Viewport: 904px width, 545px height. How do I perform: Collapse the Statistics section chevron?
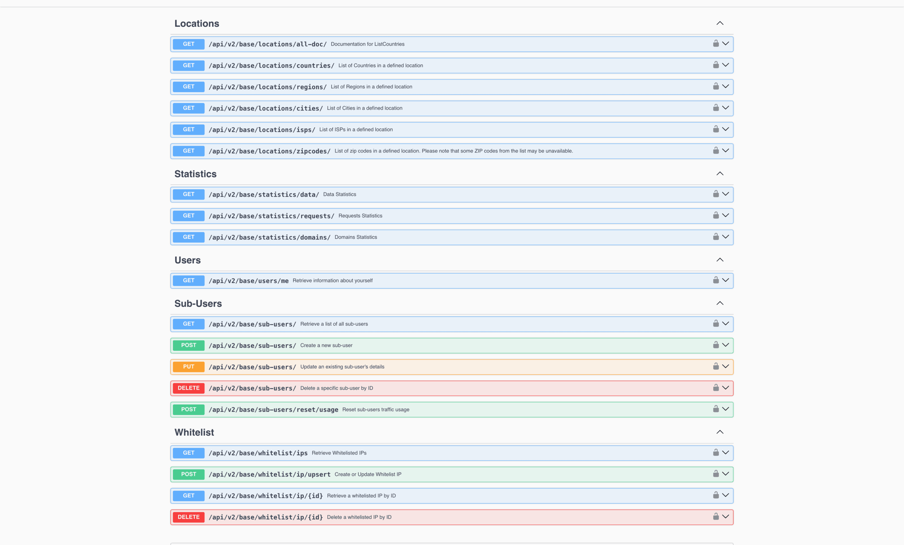(x=719, y=173)
